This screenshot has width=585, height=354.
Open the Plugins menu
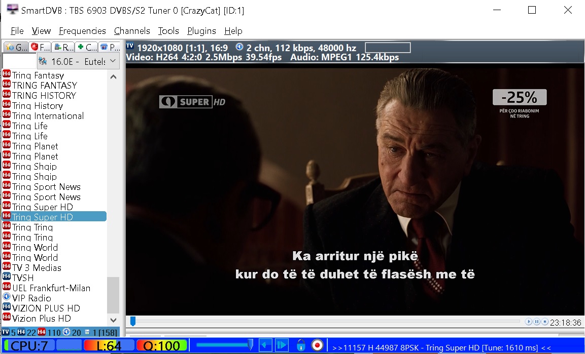(201, 31)
